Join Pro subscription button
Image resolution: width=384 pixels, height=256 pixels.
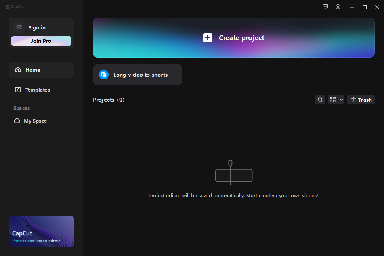tap(41, 41)
